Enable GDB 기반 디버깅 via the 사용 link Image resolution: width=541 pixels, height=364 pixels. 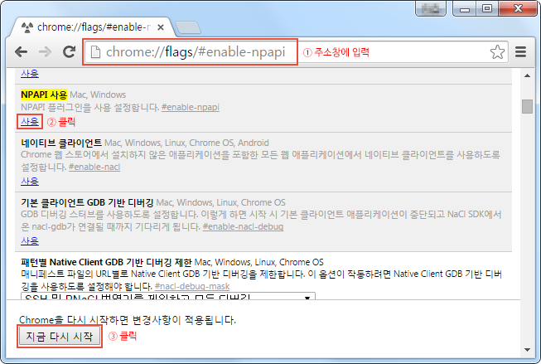coord(30,240)
